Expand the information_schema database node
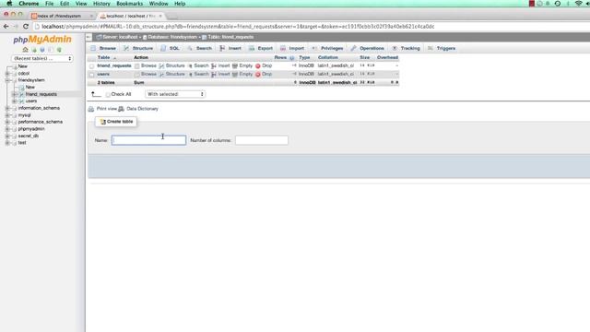Screen dimensions: 590x332 click(7, 109)
